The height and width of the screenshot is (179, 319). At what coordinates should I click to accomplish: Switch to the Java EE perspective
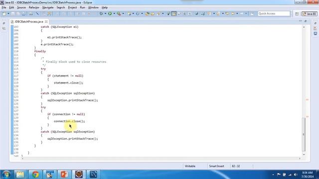310,14
